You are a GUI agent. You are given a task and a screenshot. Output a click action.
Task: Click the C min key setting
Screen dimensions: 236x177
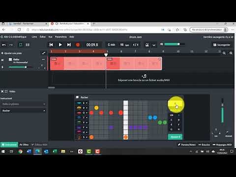click(x=112, y=45)
